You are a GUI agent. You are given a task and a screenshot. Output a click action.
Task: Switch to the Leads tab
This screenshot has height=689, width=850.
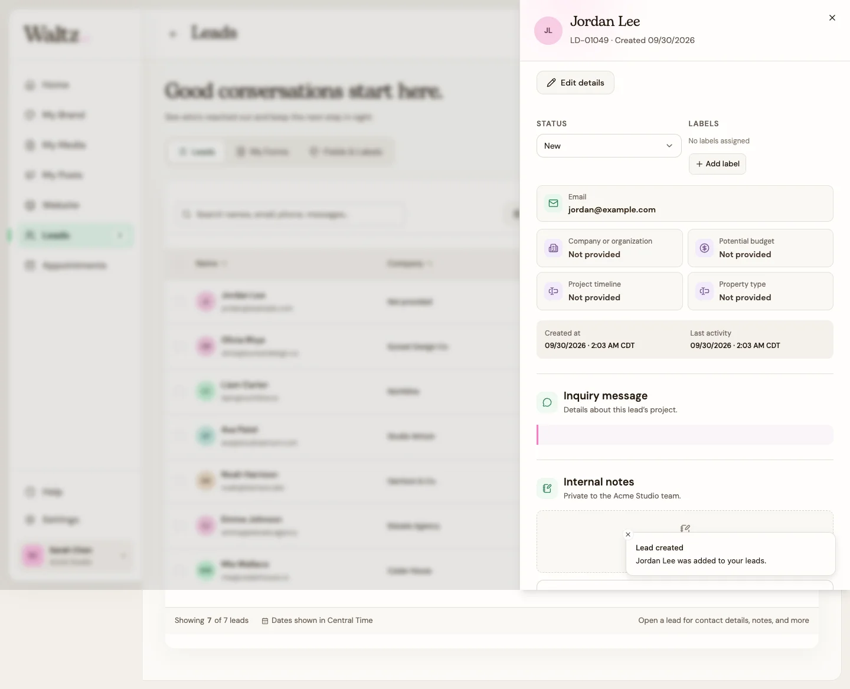pos(197,152)
